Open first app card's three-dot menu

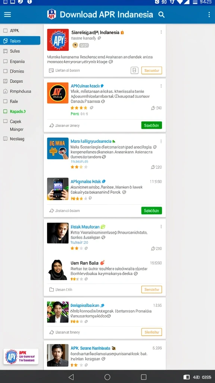point(161,32)
